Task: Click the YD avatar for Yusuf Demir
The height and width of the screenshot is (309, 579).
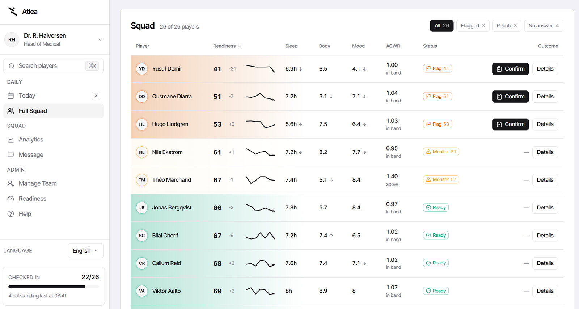Action: 142,69
